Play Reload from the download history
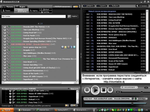Image resolution: width=150 pixels, height=112 pixels. click(x=10, y=99)
